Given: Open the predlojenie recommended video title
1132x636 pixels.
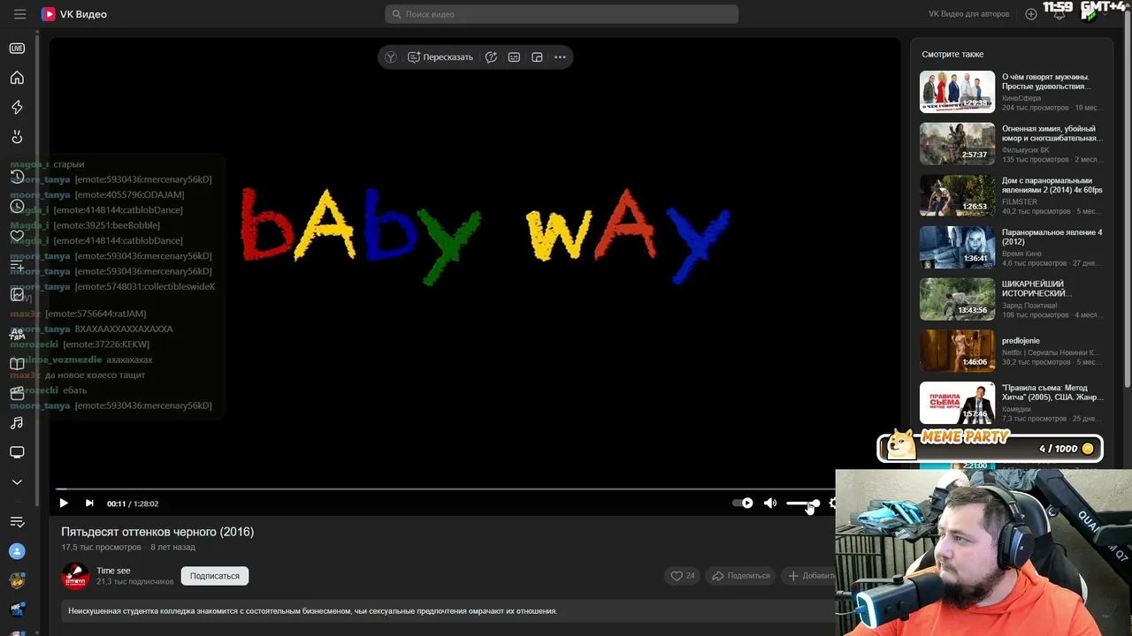Looking at the screenshot, I should coord(1021,341).
